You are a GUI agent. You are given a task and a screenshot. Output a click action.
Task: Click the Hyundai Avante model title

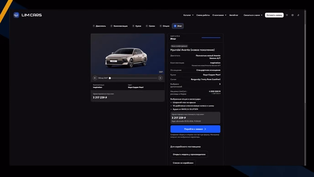coord(193,50)
